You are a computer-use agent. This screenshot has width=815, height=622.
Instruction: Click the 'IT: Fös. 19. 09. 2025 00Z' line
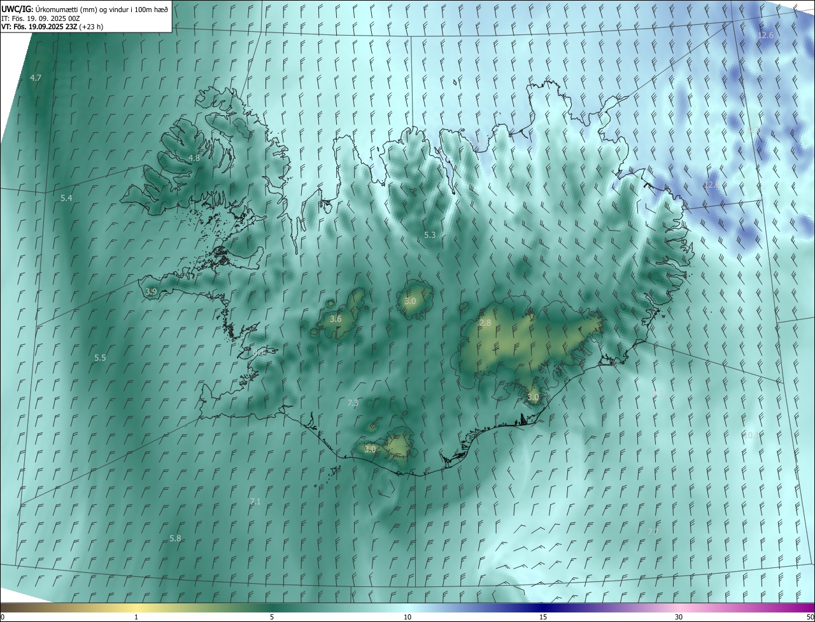[41, 18]
